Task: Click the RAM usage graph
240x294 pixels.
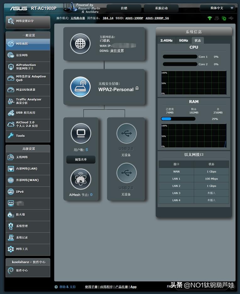Action: [x=194, y=135]
